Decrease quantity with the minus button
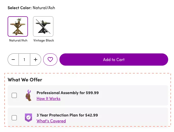This screenshot has height=132, width=174. point(13,60)
